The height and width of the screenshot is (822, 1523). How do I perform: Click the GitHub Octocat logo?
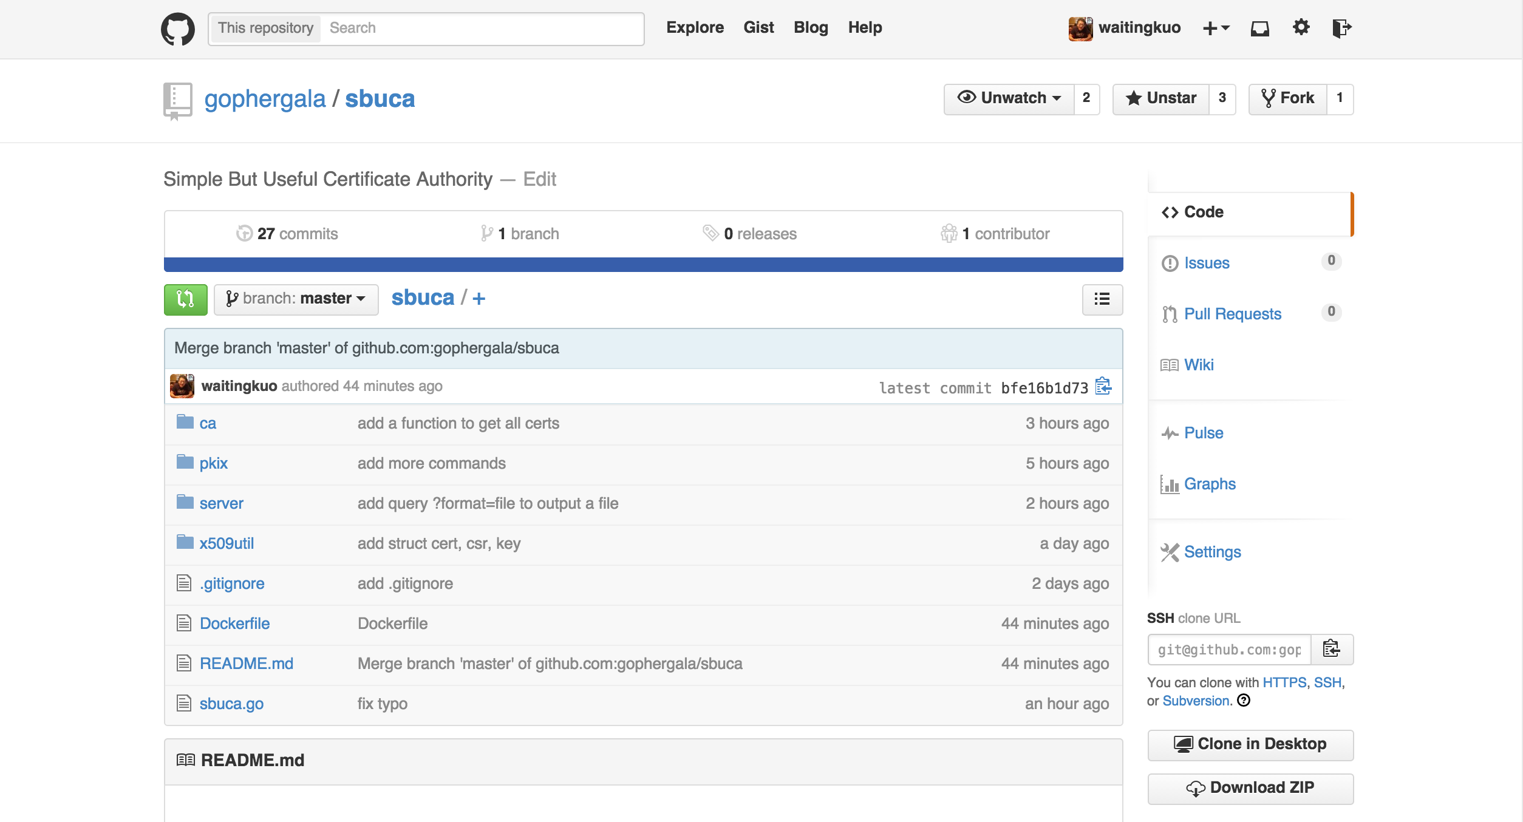click(x=177, y=29)
